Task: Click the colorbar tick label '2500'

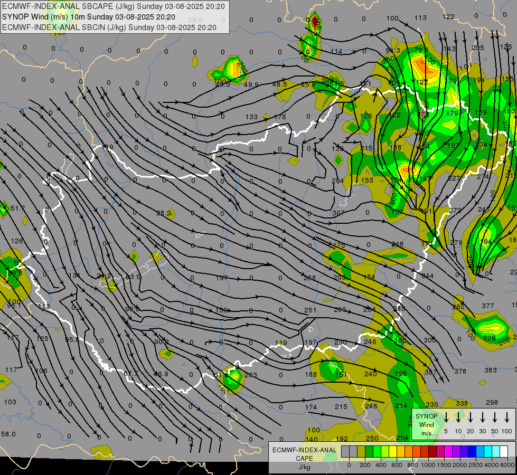Action: 476,465
